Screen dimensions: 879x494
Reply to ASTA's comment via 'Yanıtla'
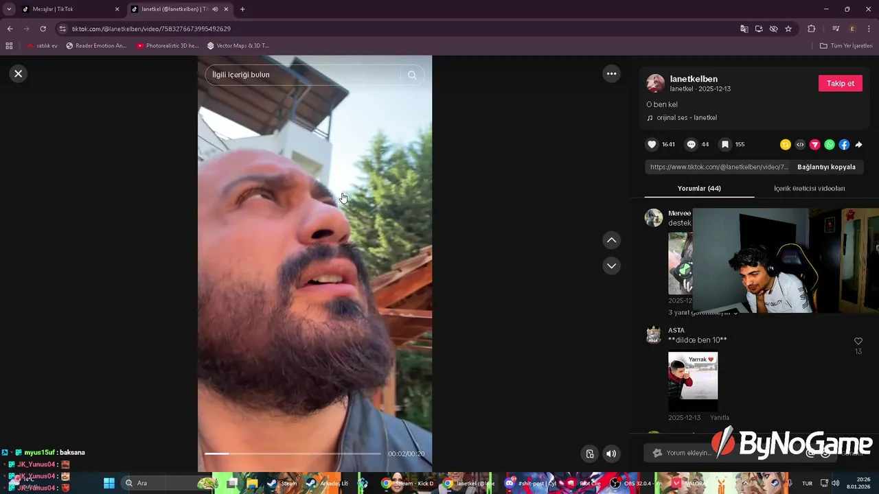(720, 418)
